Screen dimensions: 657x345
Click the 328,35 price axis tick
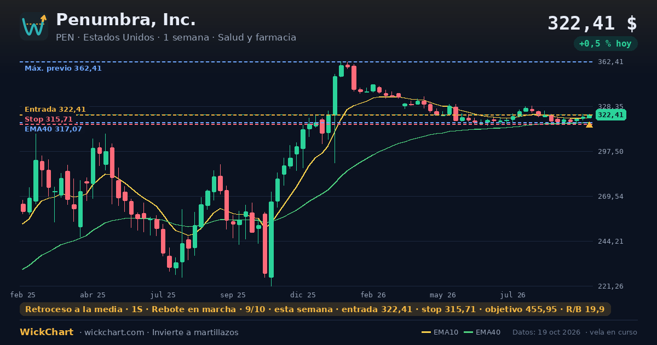pyautogui.click(x=611, y=107)
